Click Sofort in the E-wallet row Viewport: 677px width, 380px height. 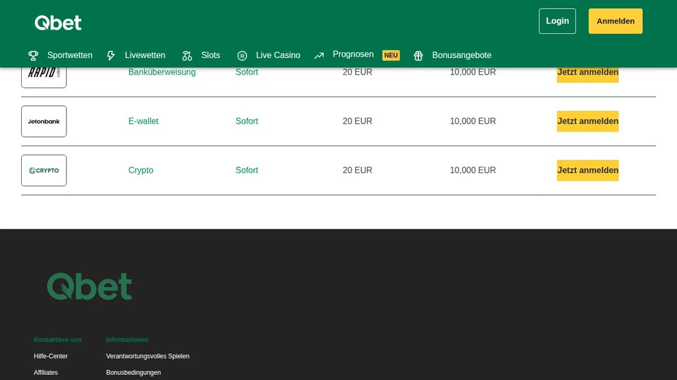click(247, 122)
